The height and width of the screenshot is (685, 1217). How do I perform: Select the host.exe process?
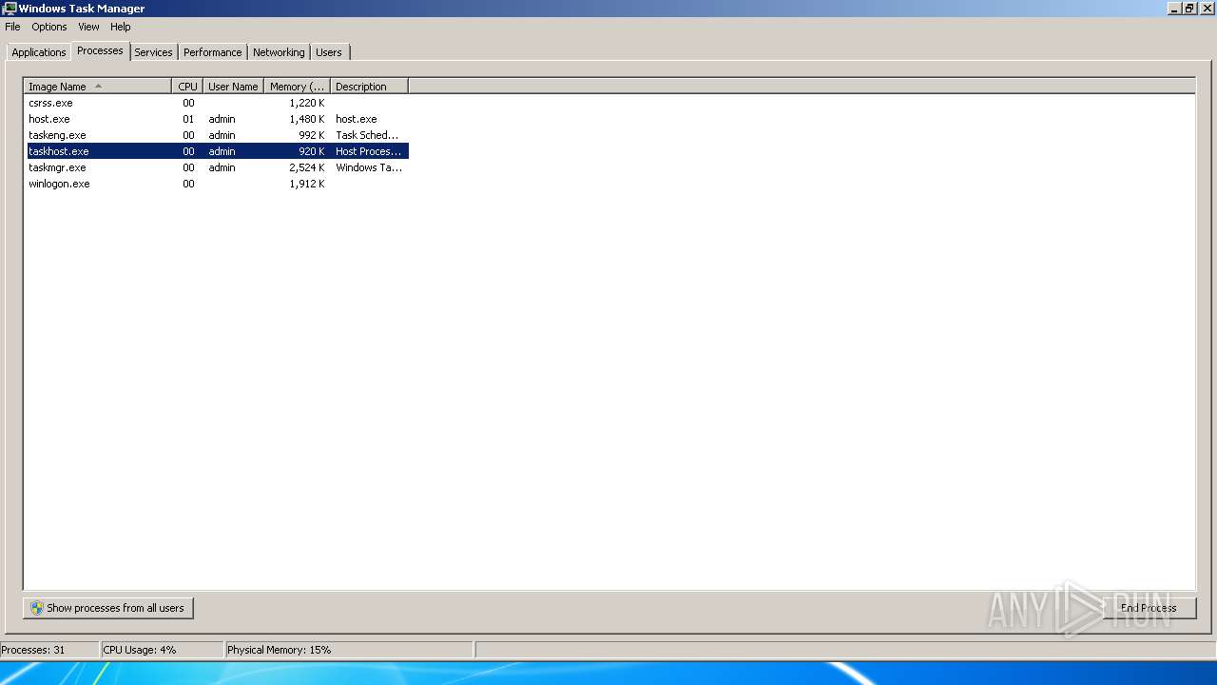pos(217,119)
